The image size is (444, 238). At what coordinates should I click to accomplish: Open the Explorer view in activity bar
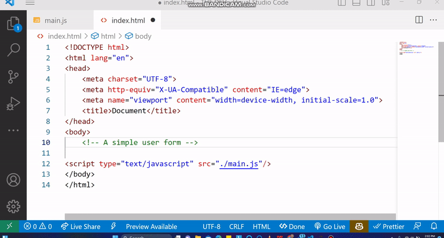tap(13, 24)
